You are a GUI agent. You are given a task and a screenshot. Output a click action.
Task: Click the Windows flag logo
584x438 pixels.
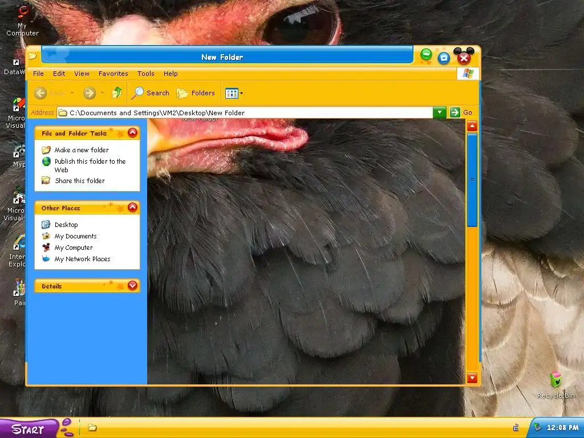(x=468, y=74)
